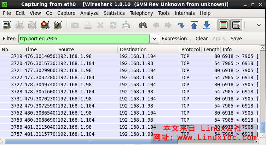Open the Go menu
Viewport: 266px width, 145px height.
coord(49,13)
